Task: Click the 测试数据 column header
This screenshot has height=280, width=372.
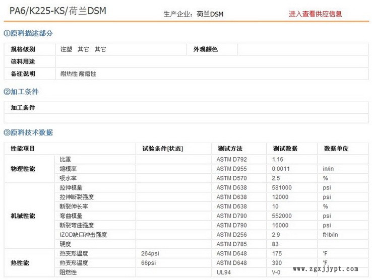Action: (x=292, y=149)
